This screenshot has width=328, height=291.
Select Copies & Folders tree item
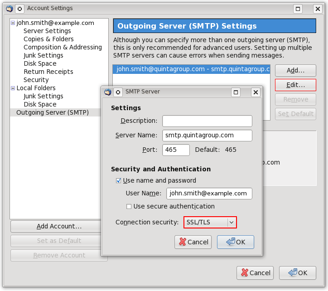pyautogui.click(x=48, y=39)
